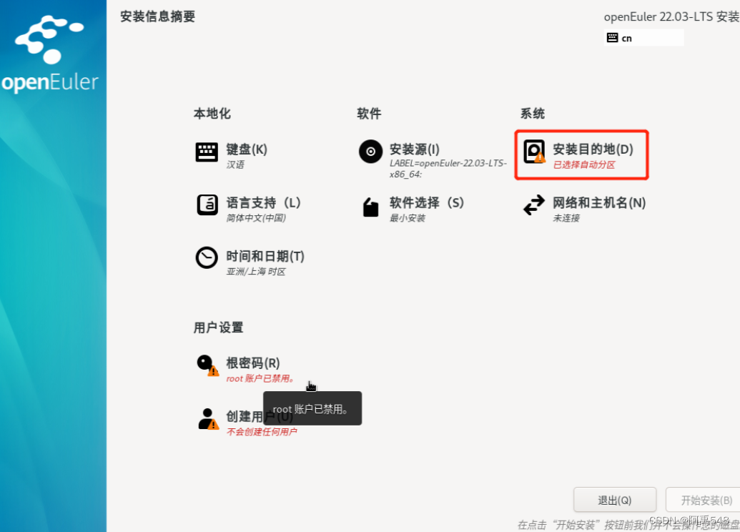Click the root 账户已禁用 tooltip popup
The width and height of the screenshot is (740, 532).
312,408
